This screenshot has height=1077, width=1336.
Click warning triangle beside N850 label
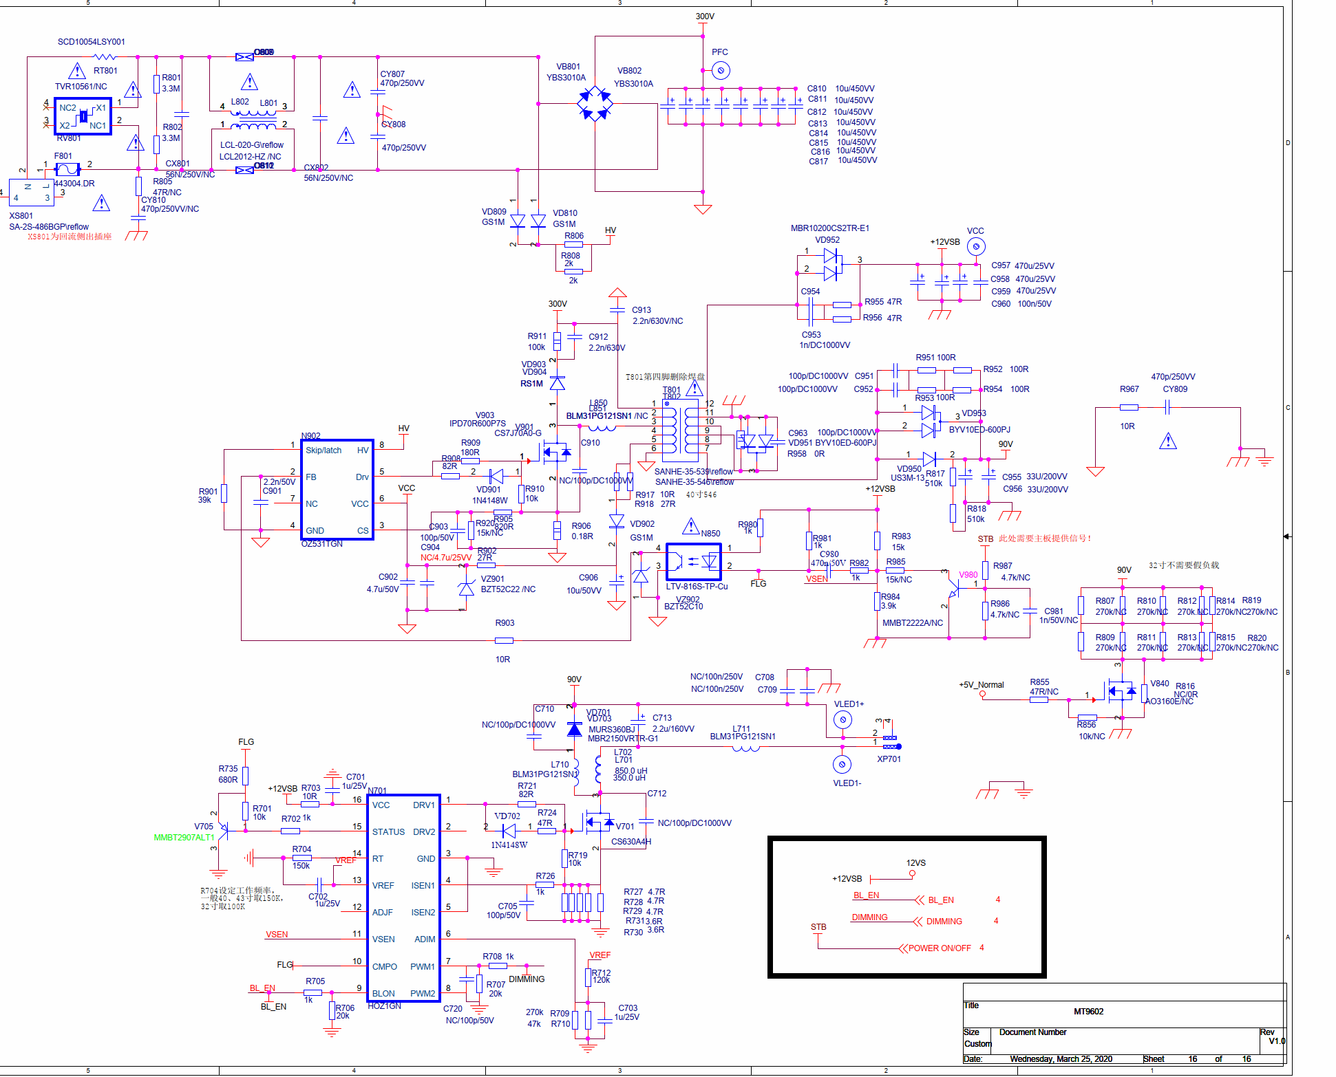coord(690,527)
